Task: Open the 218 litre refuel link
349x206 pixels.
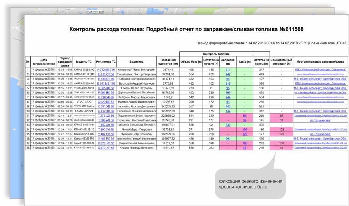Action: (x=228, y=84)
